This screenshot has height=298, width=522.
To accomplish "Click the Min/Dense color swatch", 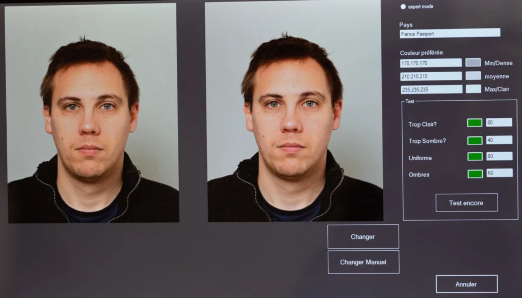I will [x=473, y=63].
